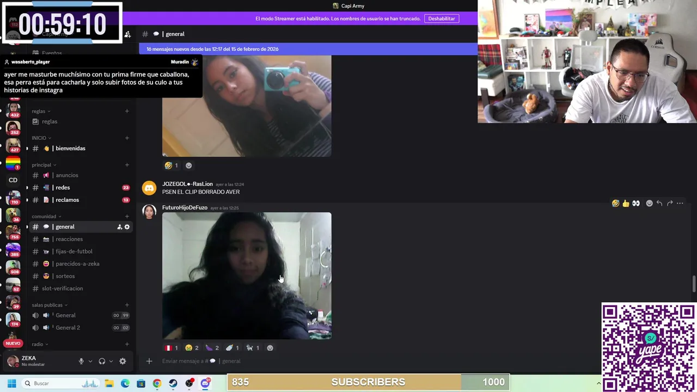697x392 pixels.
Task: Join General 2 voice channel
Action: [81, 328]
